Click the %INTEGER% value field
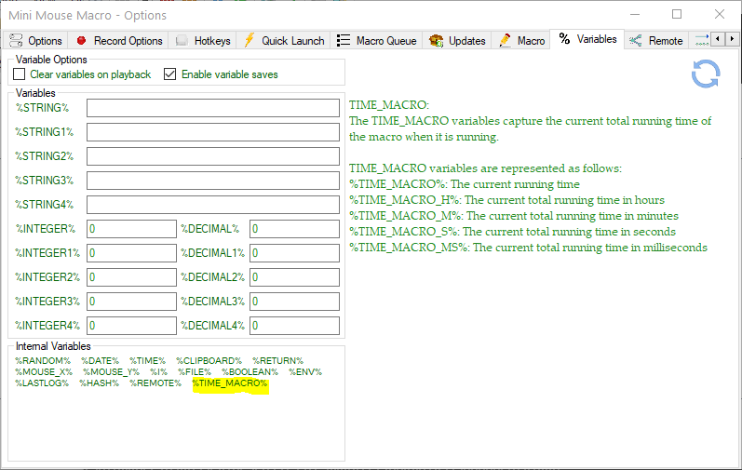742x470 pixels. pos(131,229)
